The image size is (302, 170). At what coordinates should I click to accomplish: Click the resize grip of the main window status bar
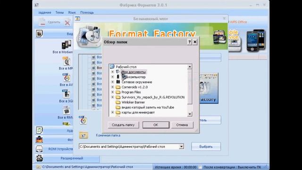(266, 167)
